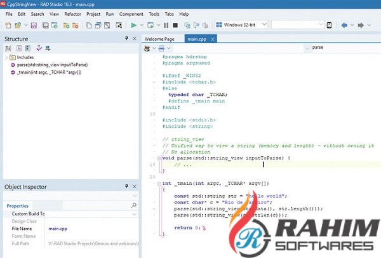Click the Toggle Form/Unit icon
Viewport: 381px width, 258px height.
pyautogui.click(x=107, y=25)
